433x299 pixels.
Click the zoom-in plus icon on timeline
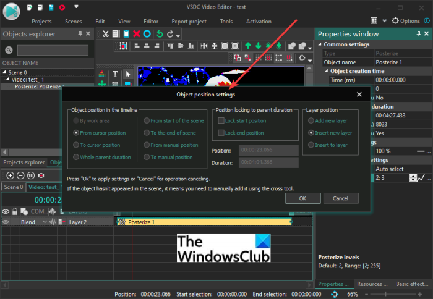9,175
